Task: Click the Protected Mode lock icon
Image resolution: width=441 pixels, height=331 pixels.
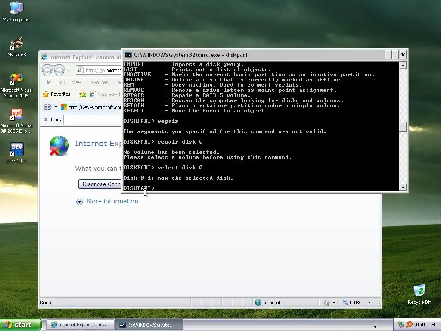Action: click(x=326, y=303)
